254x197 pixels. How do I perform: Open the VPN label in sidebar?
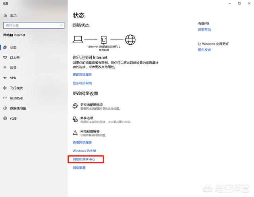click(13, 78)
